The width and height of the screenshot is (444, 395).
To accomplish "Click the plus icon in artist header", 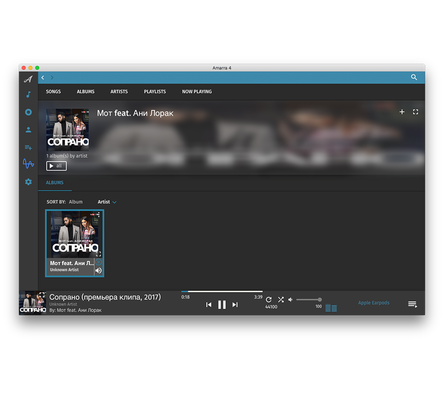I will pyautogui.click(x=402, y=112).
